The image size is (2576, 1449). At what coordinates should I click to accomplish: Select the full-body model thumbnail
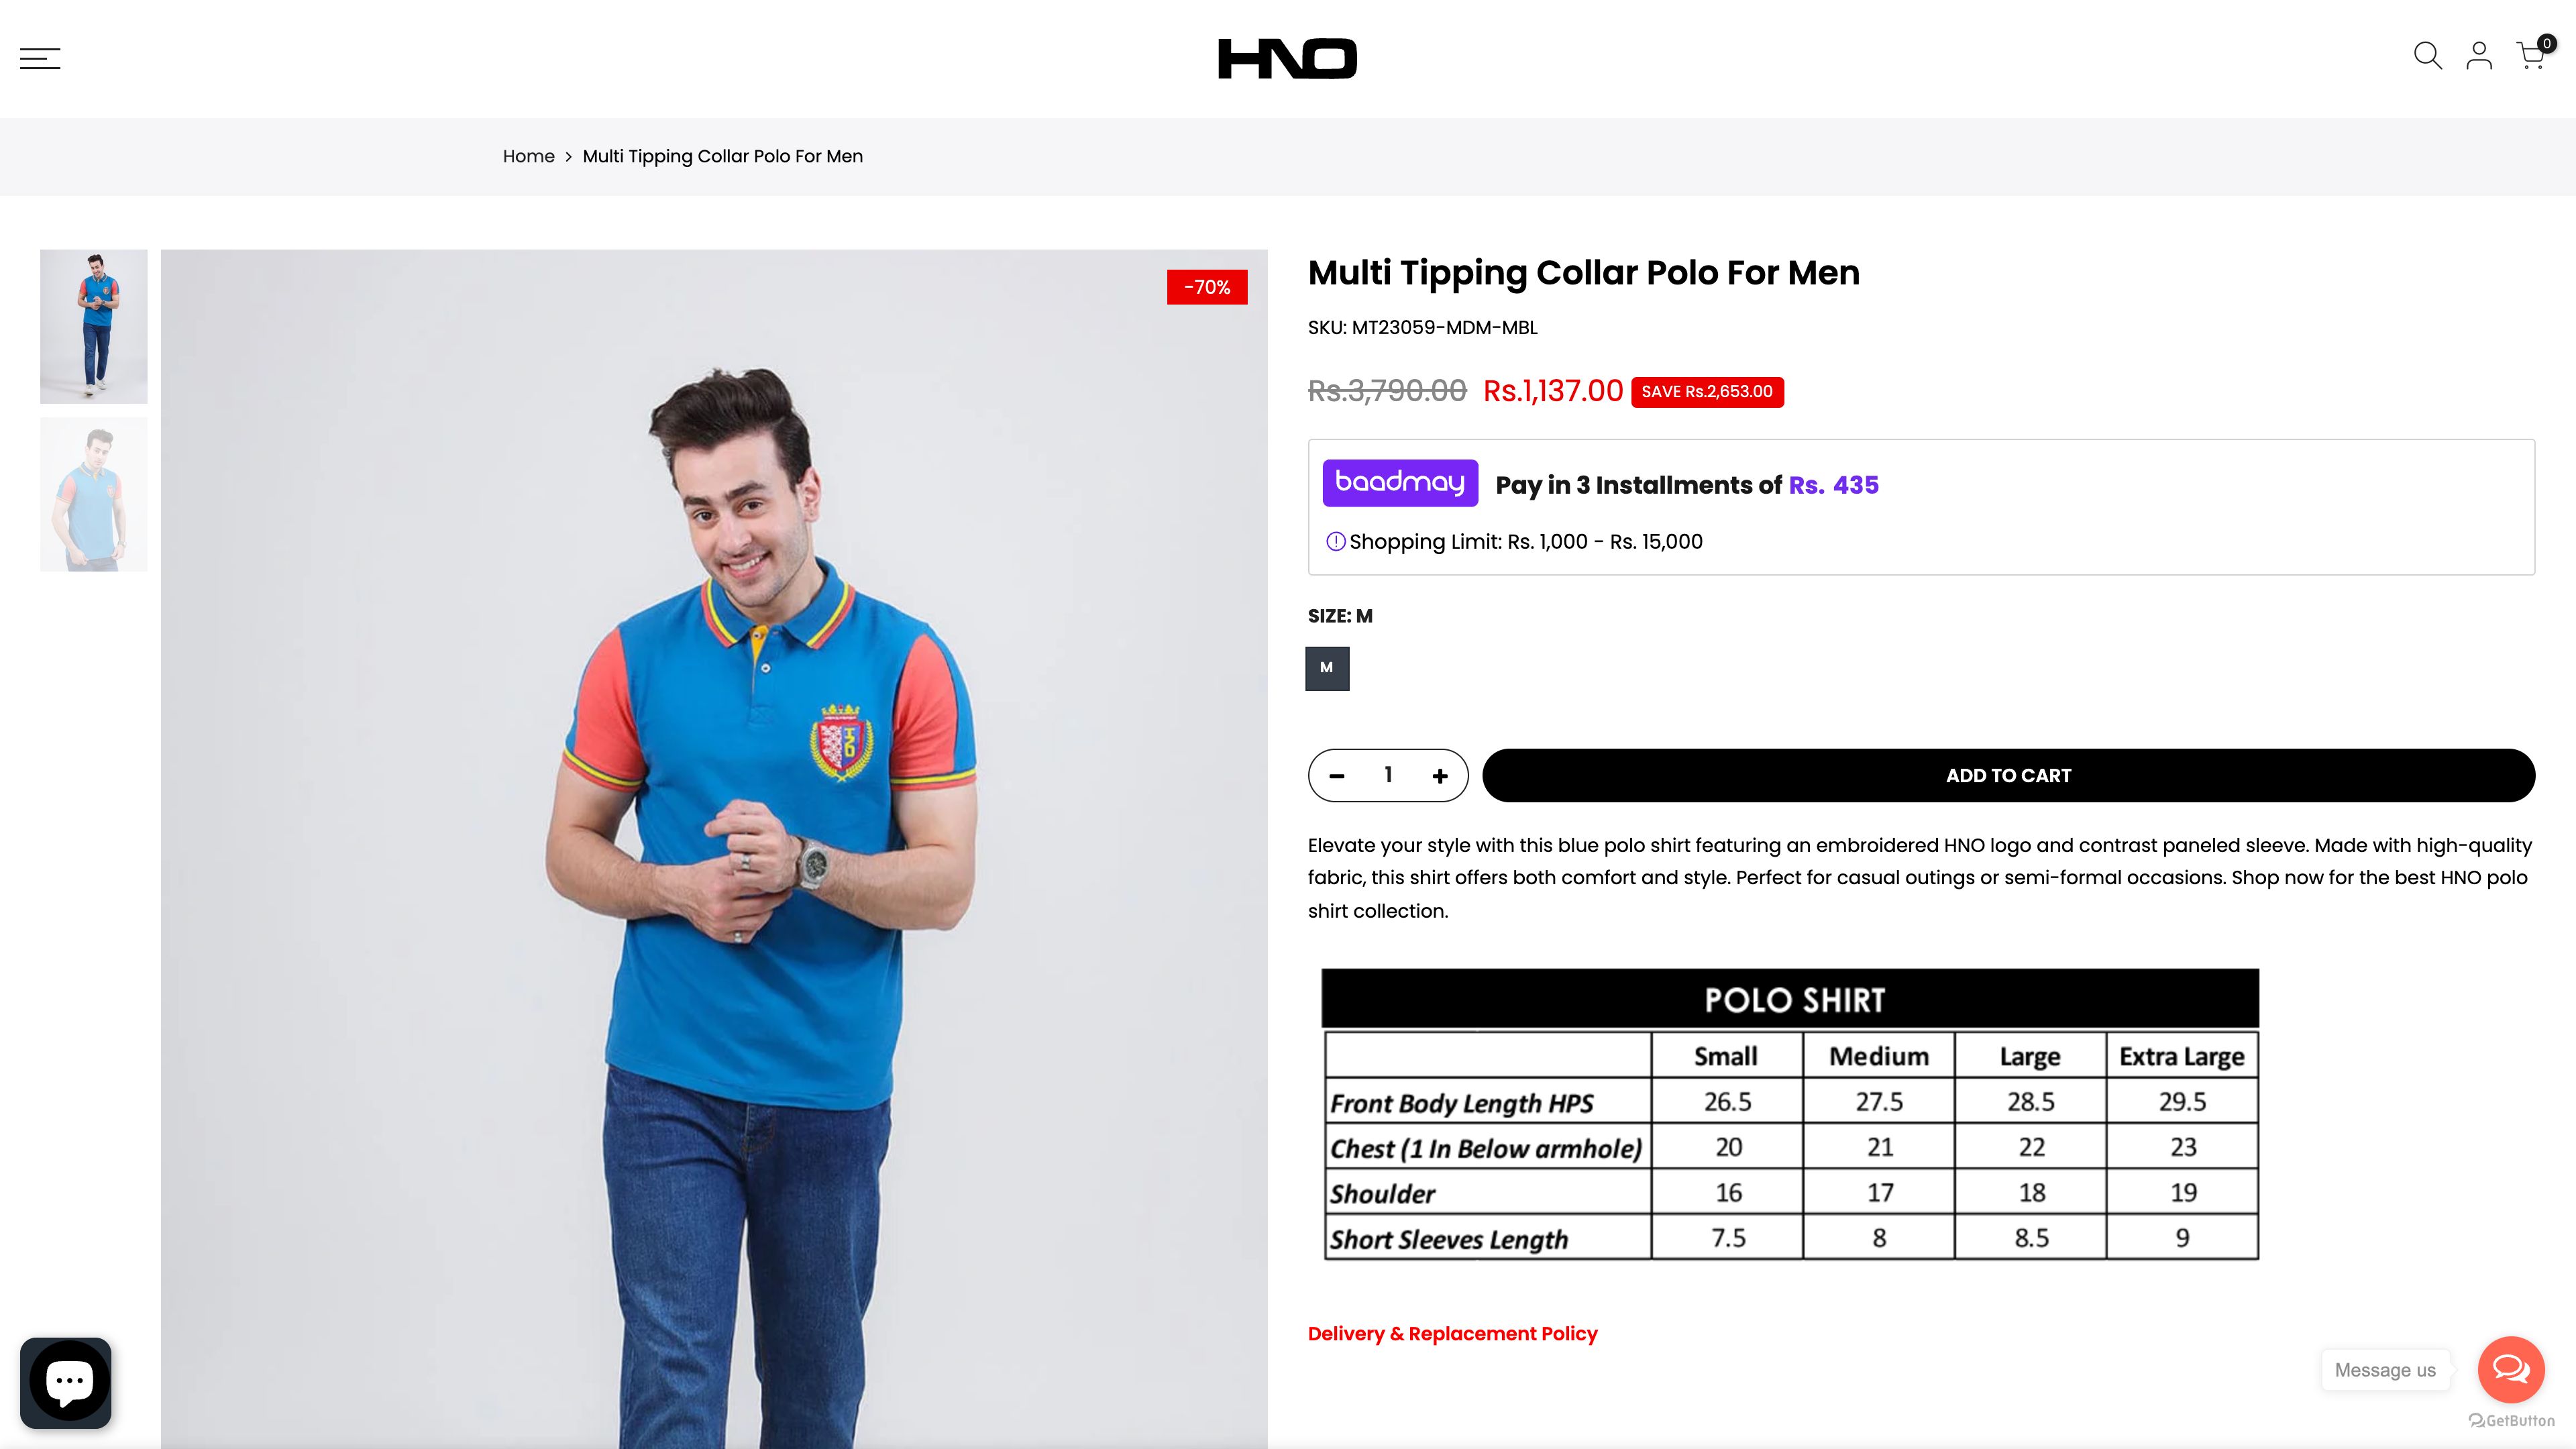click(x=93, y=325)
